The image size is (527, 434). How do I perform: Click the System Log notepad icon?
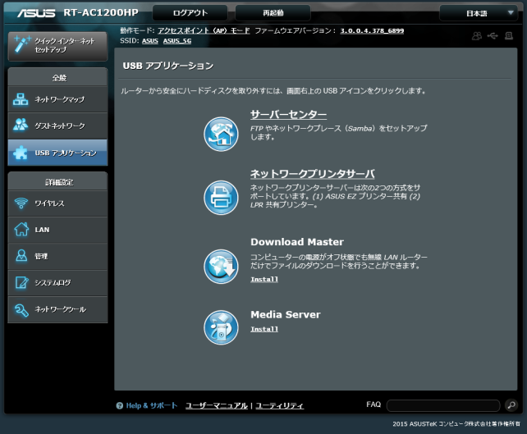tap(21, 282)
